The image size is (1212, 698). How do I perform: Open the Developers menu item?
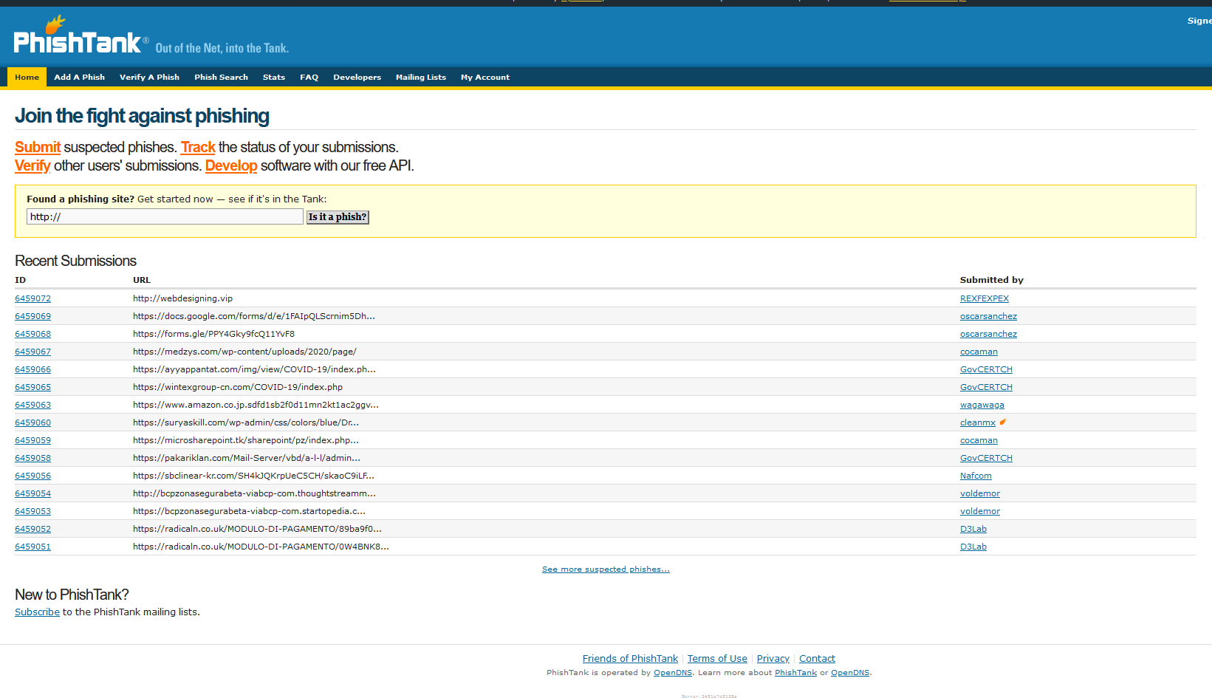tap(357, 77)
